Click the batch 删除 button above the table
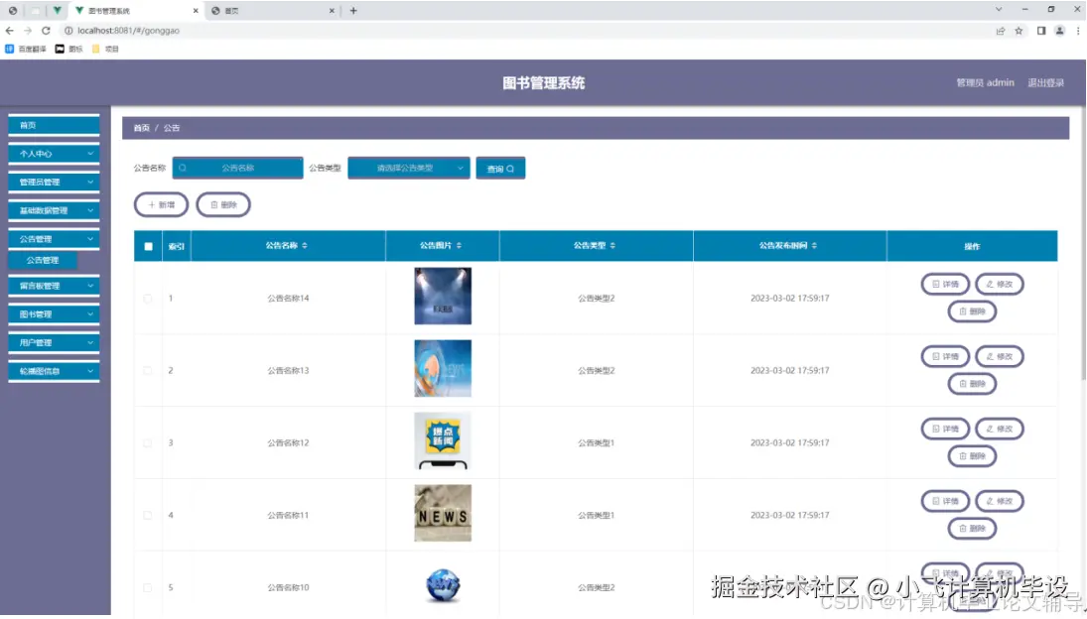 click(x=223, y=205)
